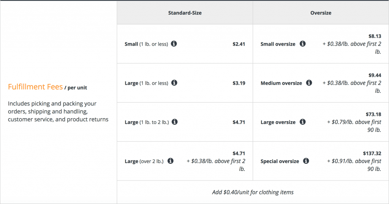Click info icon beside Small (1 lb. or less)

(x=174, y=44)
